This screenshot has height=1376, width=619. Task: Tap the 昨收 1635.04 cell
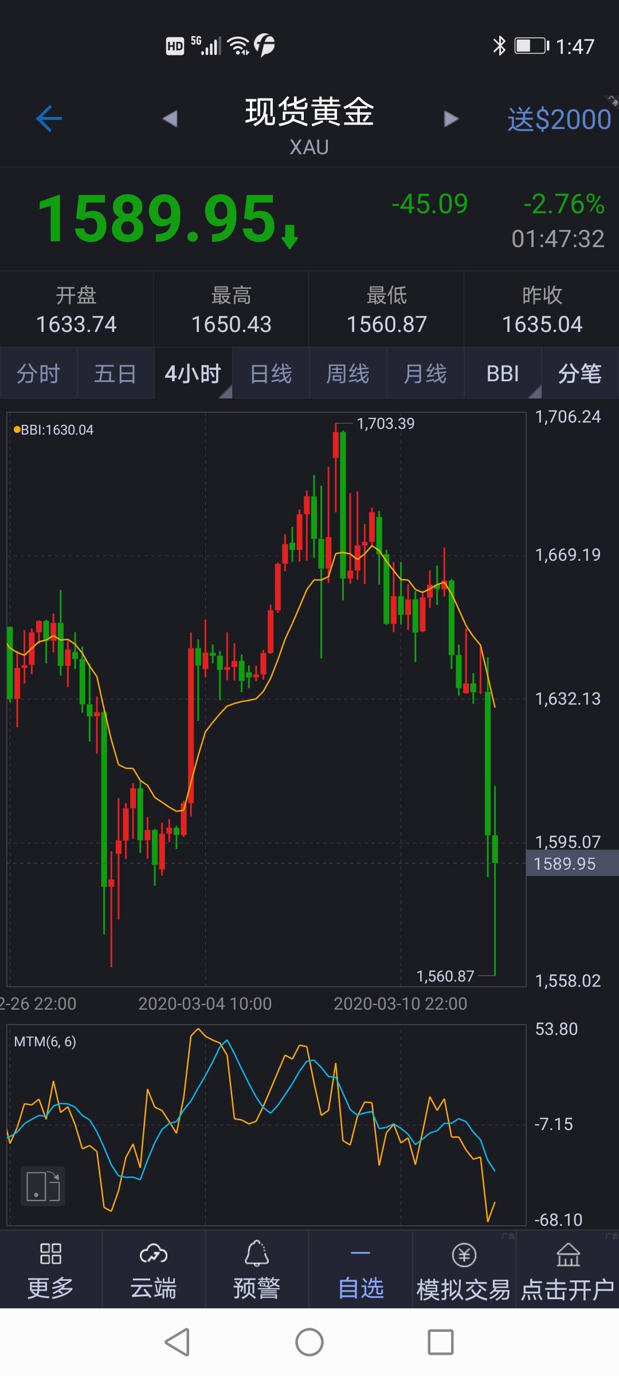(x=542, y=310)
